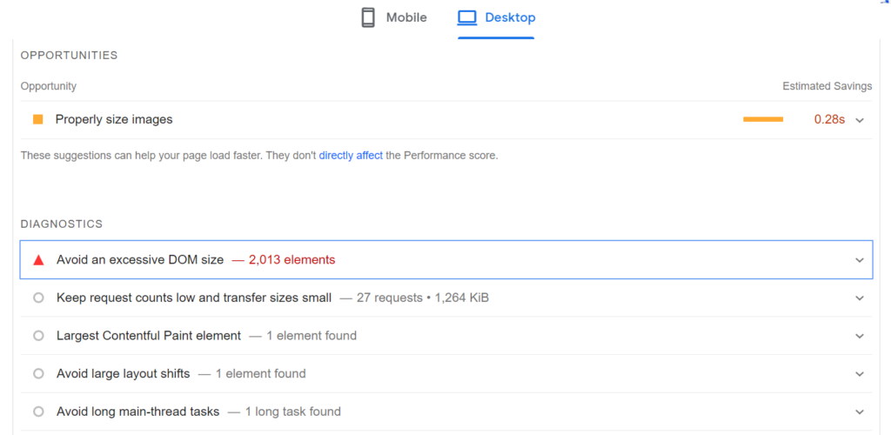Click 'Properly size images' audit title
Viewport: 891px width, 435px height.
(114, 120)
